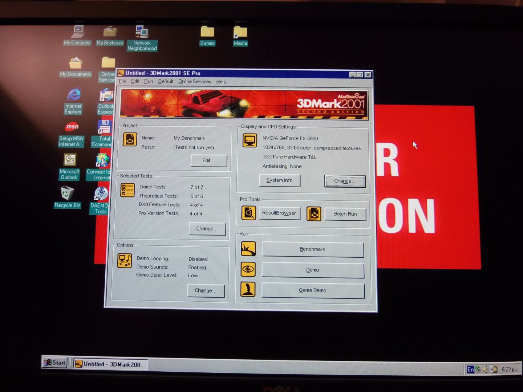This screenshot has width=523, height=392.
Task: Select the My Briefcase desktop icon
Action: point(110,36)
